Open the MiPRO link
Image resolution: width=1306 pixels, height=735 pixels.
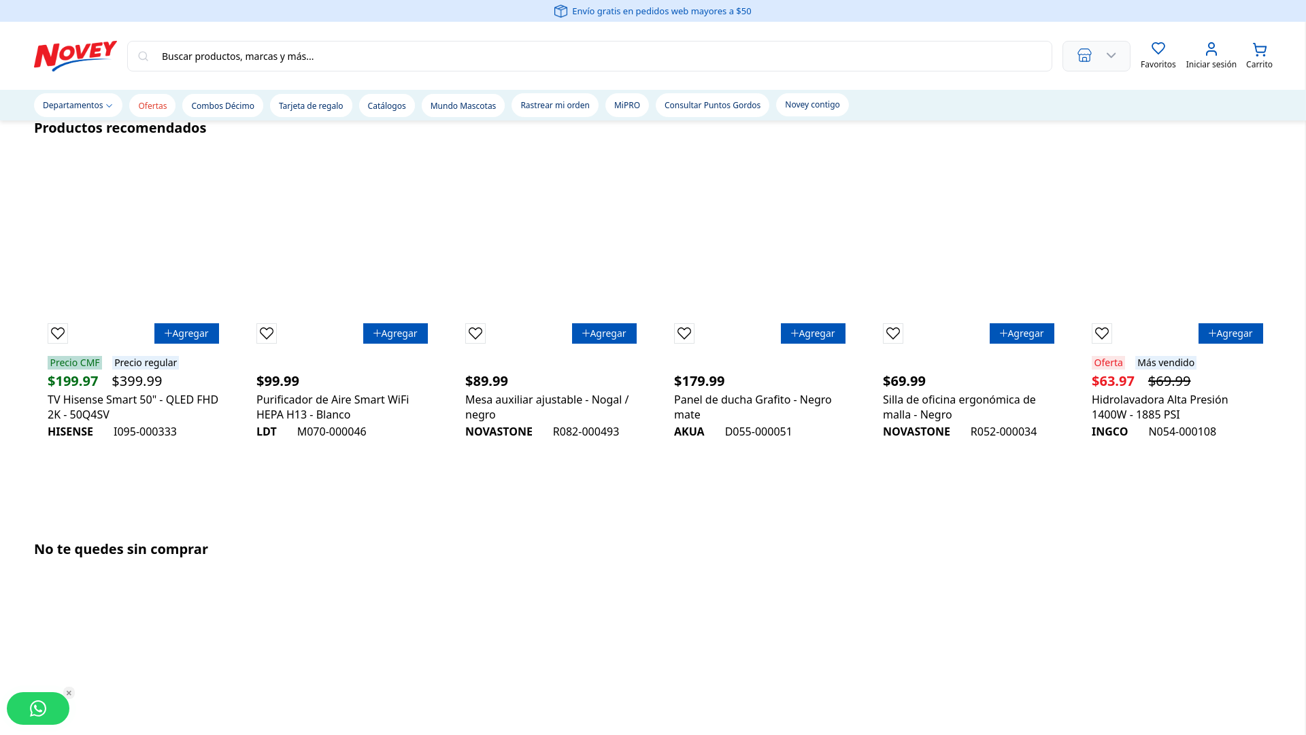(627, 105)
